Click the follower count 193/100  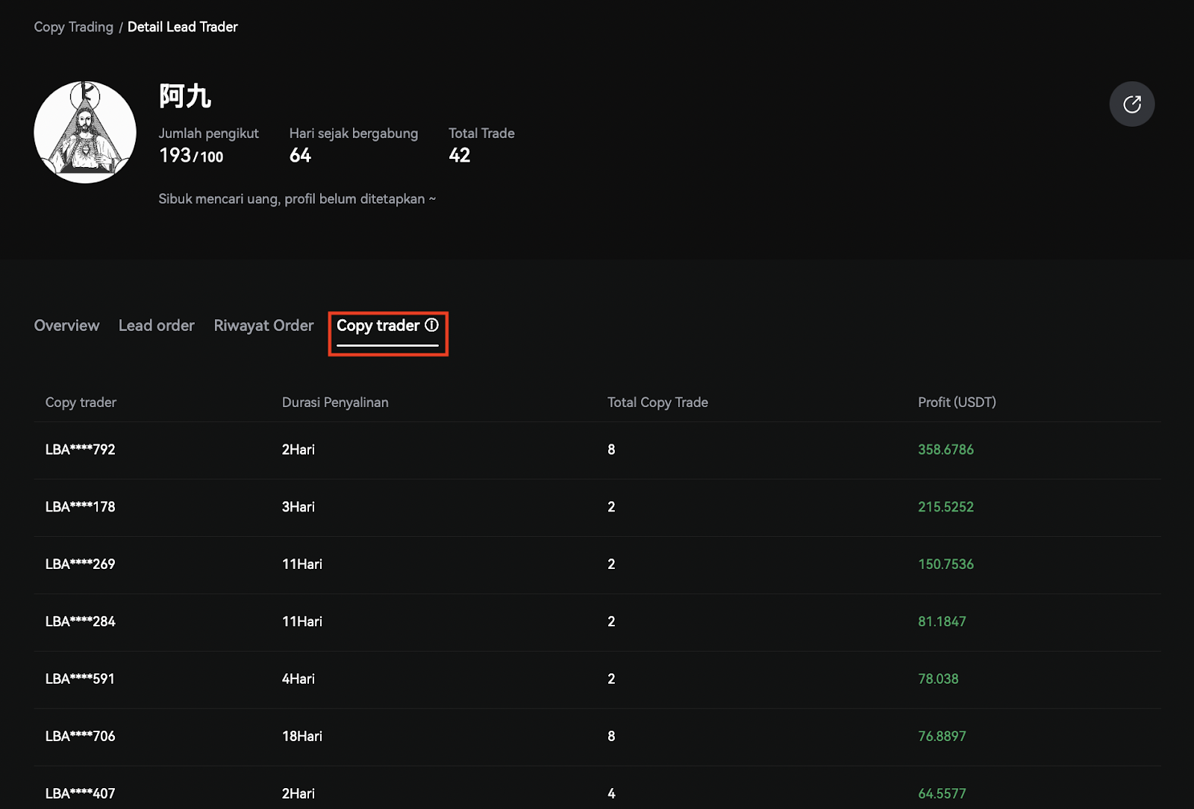tap(191, 156)
